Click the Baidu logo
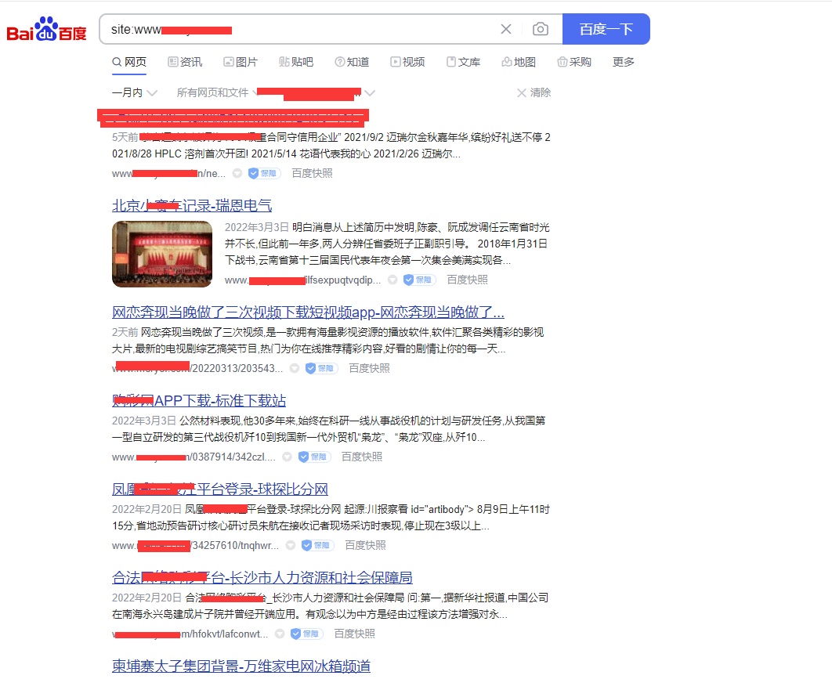 pos(47,29)
